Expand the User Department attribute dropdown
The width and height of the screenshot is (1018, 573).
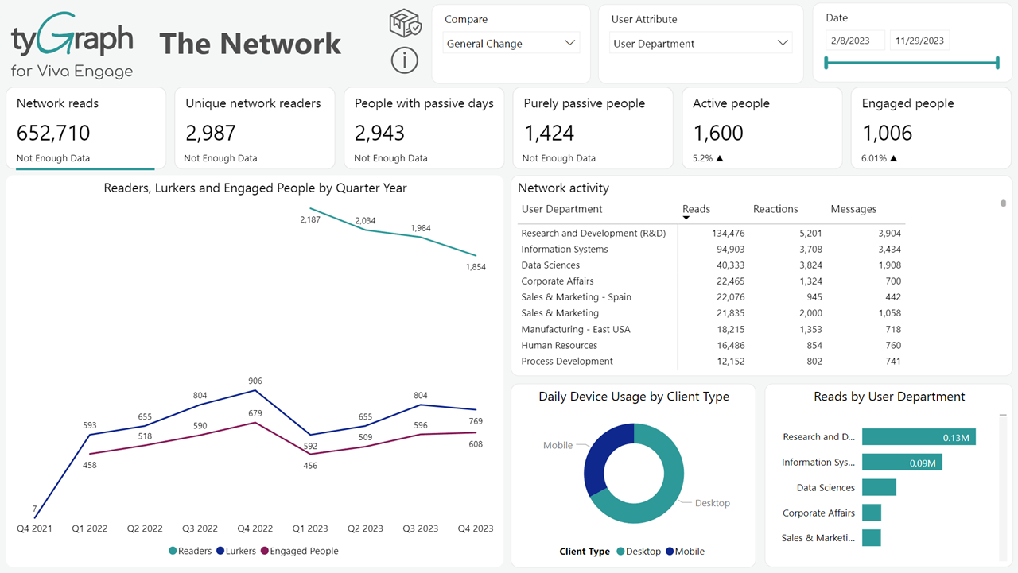click(x=701, y=44)
